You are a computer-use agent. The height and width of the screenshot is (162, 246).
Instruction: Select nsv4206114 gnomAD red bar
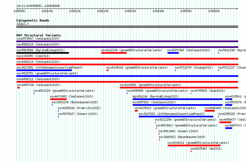click(x=194, y=145)
